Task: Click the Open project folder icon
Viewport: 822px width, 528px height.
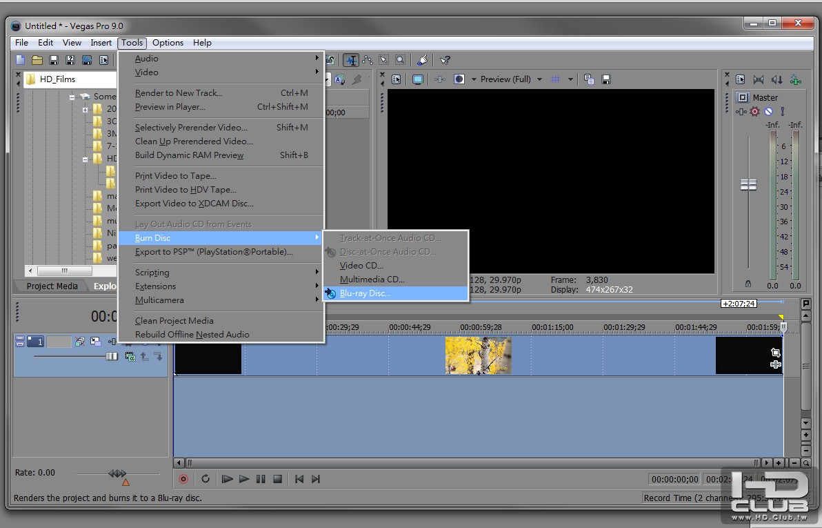Action: [x=37, y=61]
